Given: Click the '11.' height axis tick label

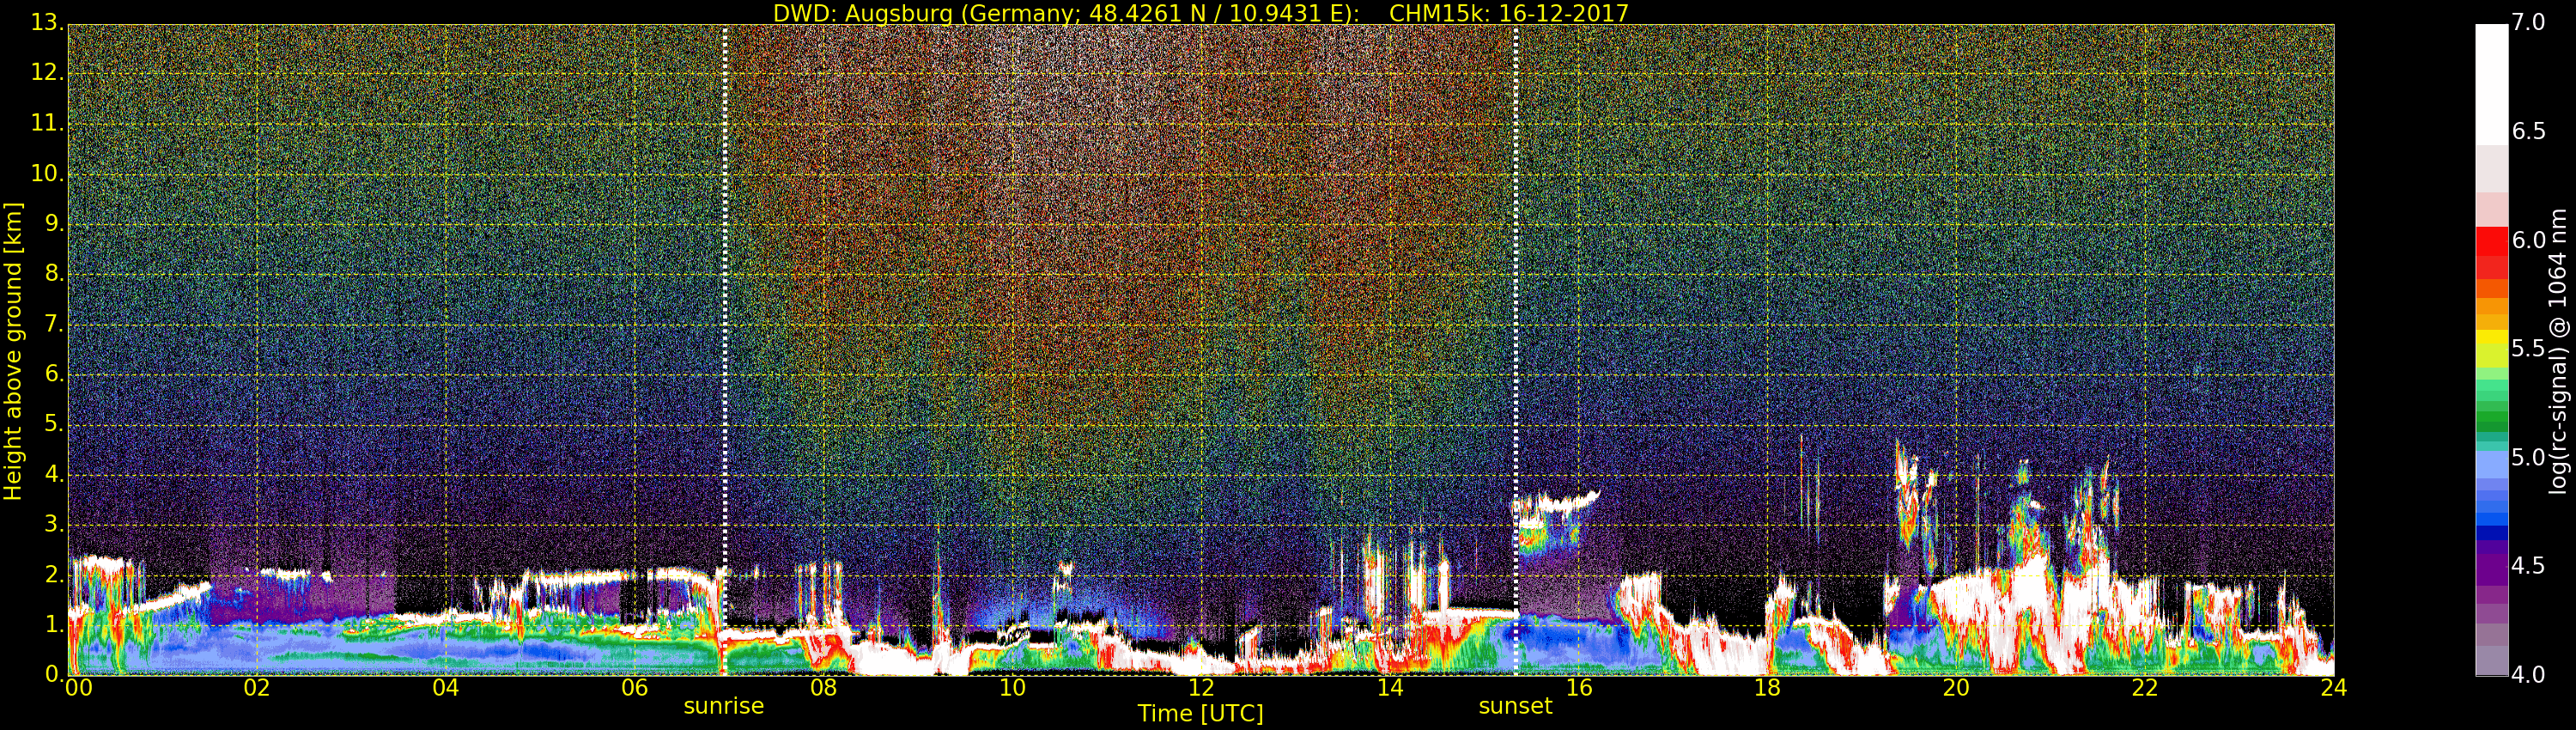Looking at the screenshot, I should pos(48,123).
